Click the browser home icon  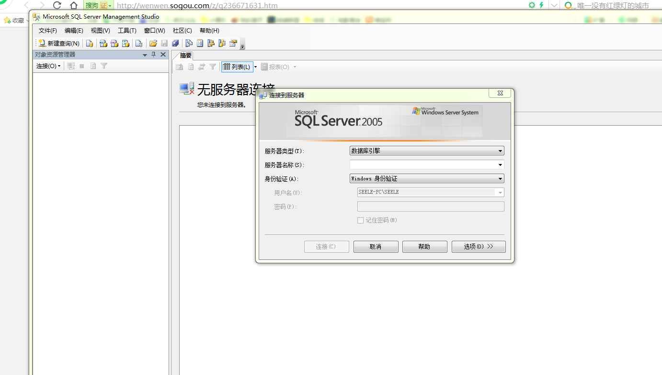pos(74,5)
